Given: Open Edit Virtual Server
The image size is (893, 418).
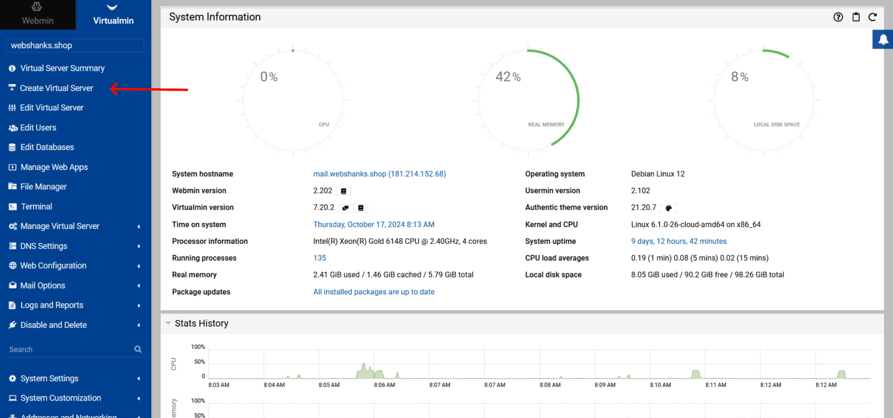Looking at the screenshot, I should pyautogui.click(x=52, y=107).
